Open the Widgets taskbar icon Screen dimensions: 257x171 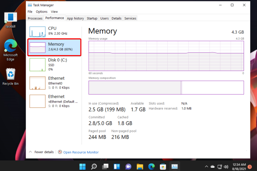(x=117, y=167)
